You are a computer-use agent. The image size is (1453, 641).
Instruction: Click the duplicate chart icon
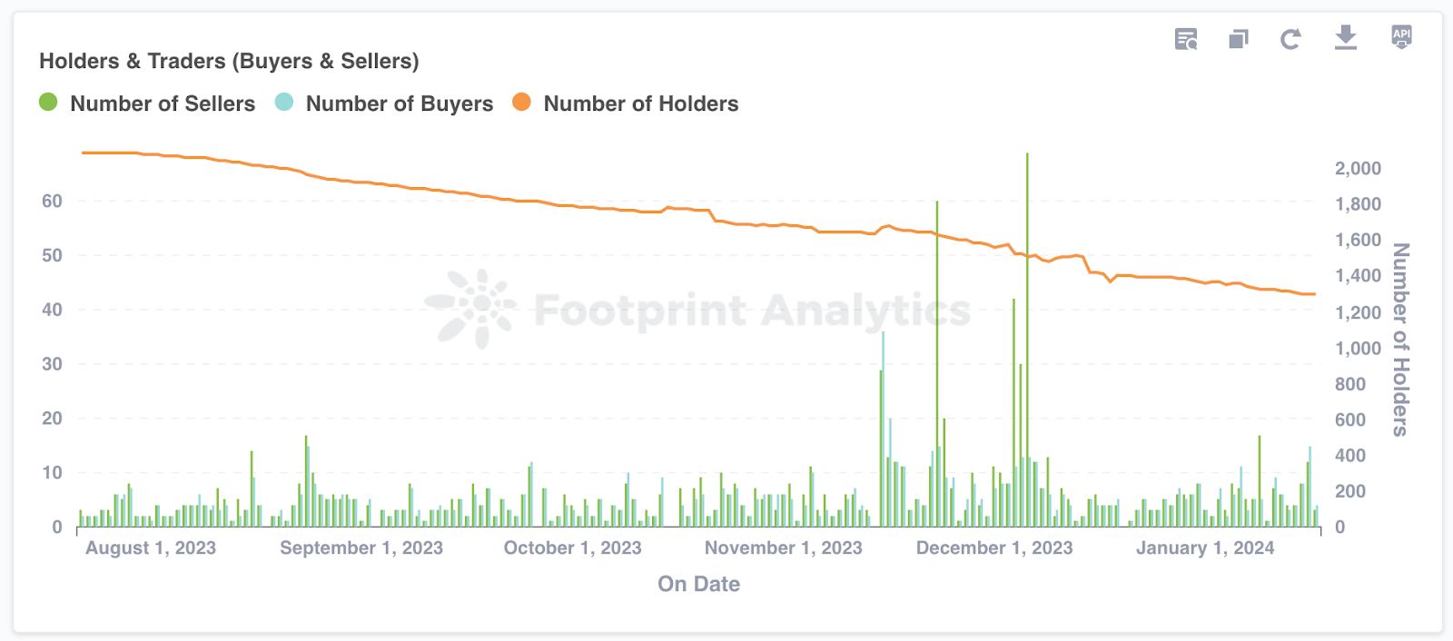click(1239, 39)
